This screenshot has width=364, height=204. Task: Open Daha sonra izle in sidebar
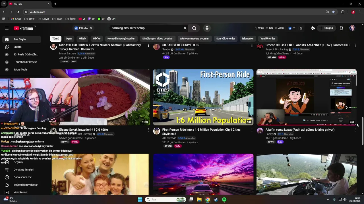coord(21,177)
